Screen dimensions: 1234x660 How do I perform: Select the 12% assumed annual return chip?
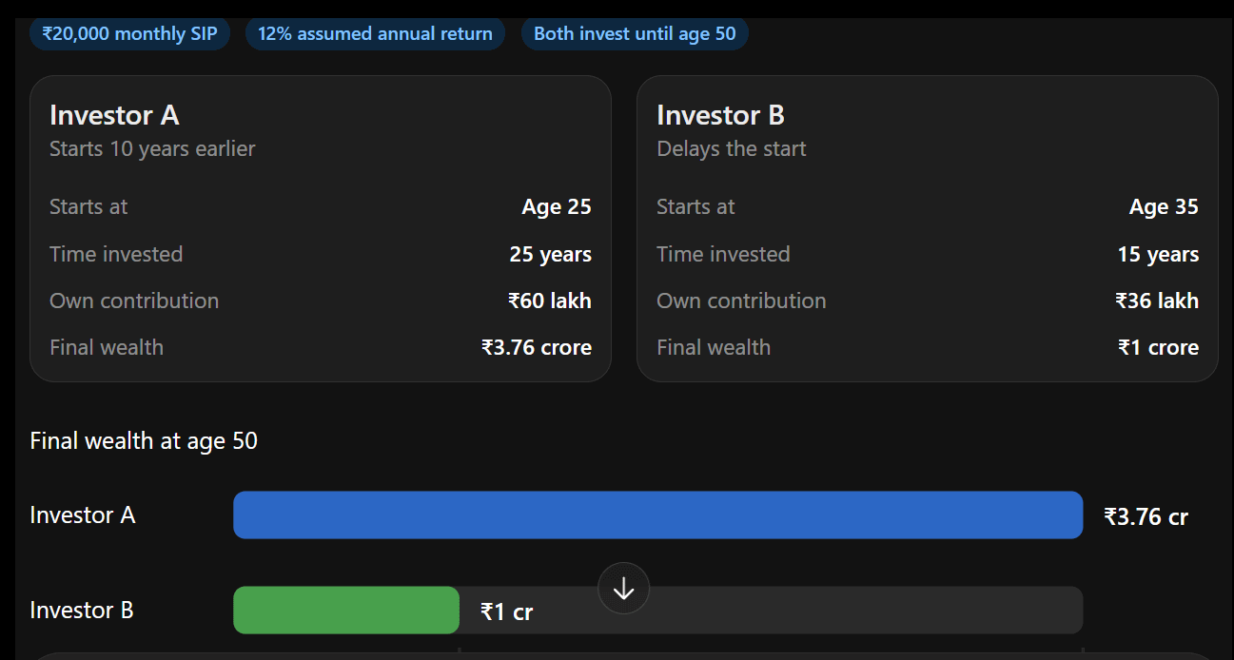[375, 34]
